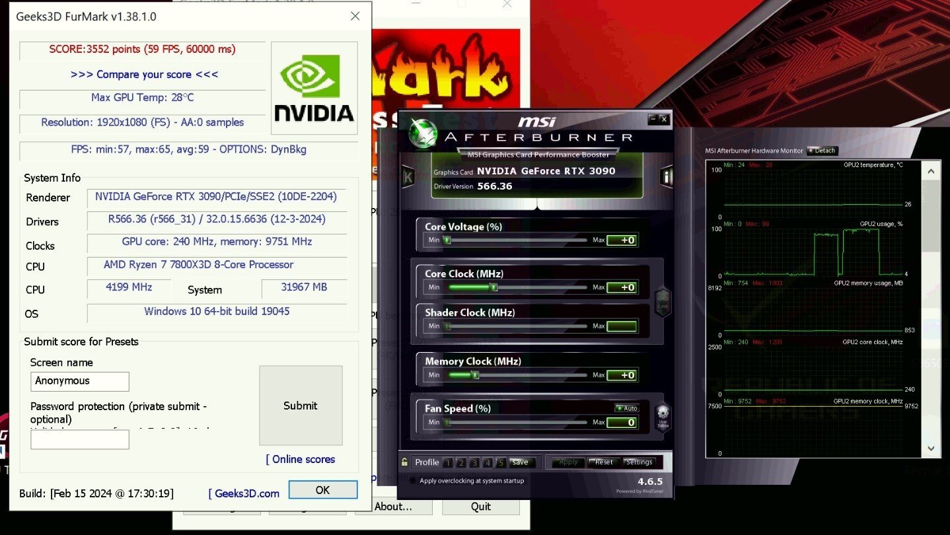Open Afterburner info i icon
The height and width of the screenshot is (535, 950).
tap(666, 176)
